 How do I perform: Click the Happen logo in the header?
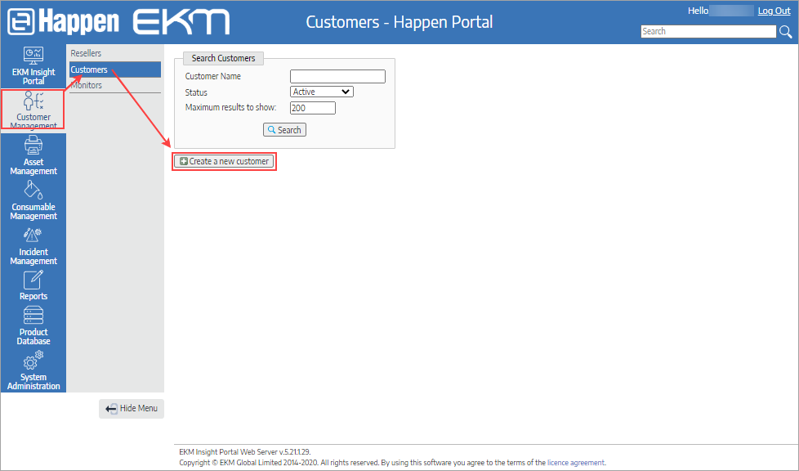click(63, 22)
